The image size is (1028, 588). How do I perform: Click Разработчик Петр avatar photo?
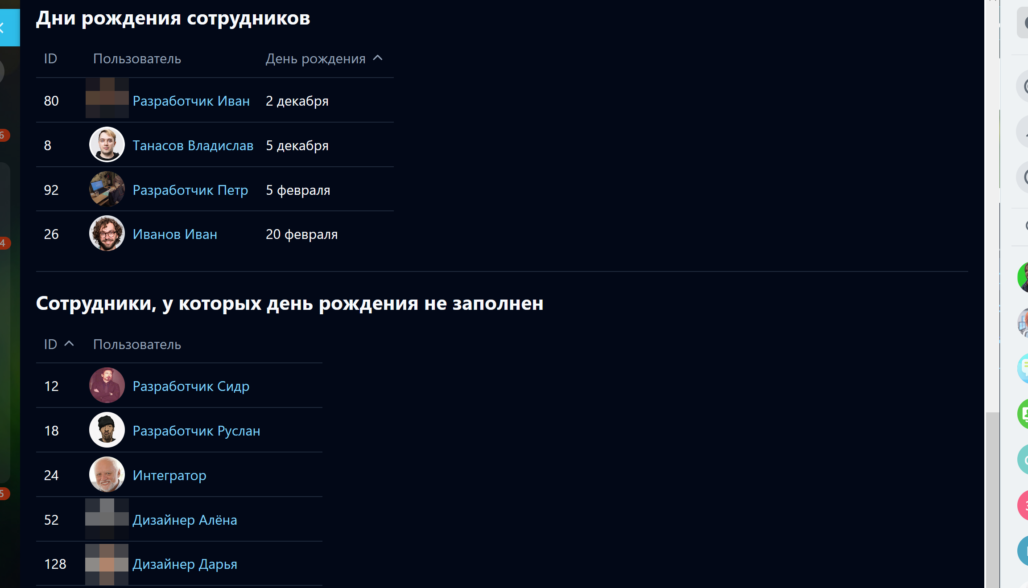click(107, 189)
